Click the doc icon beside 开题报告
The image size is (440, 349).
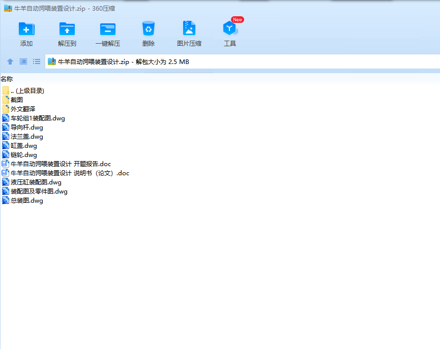tap(5, 164)
